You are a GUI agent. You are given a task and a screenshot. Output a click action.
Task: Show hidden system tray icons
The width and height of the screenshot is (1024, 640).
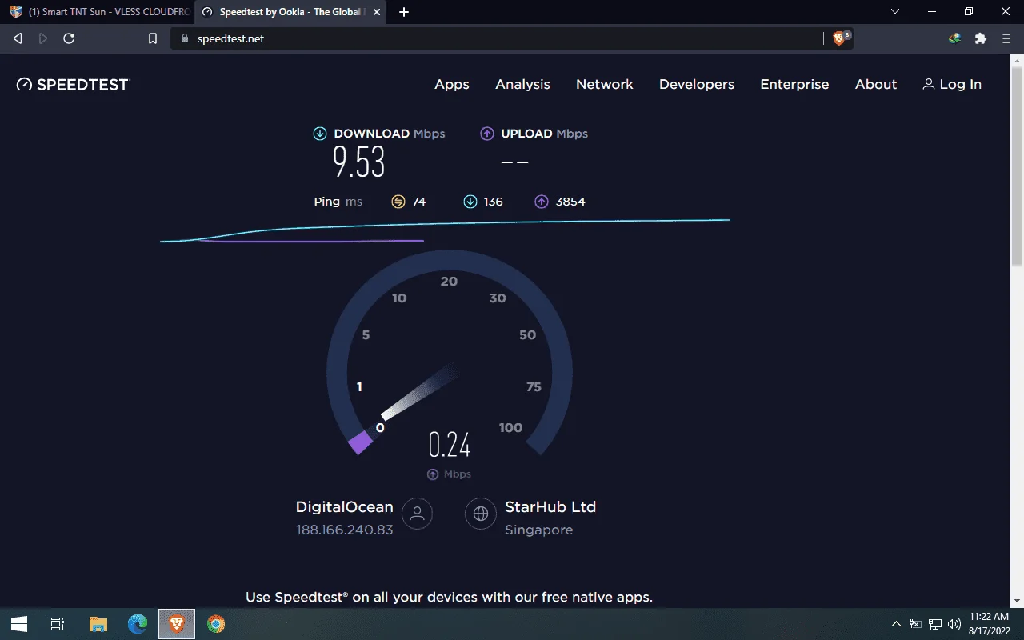click(896, 624)
